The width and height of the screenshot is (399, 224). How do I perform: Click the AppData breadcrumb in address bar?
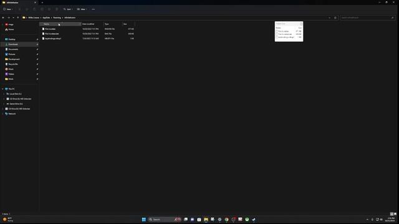coord(46,18)
